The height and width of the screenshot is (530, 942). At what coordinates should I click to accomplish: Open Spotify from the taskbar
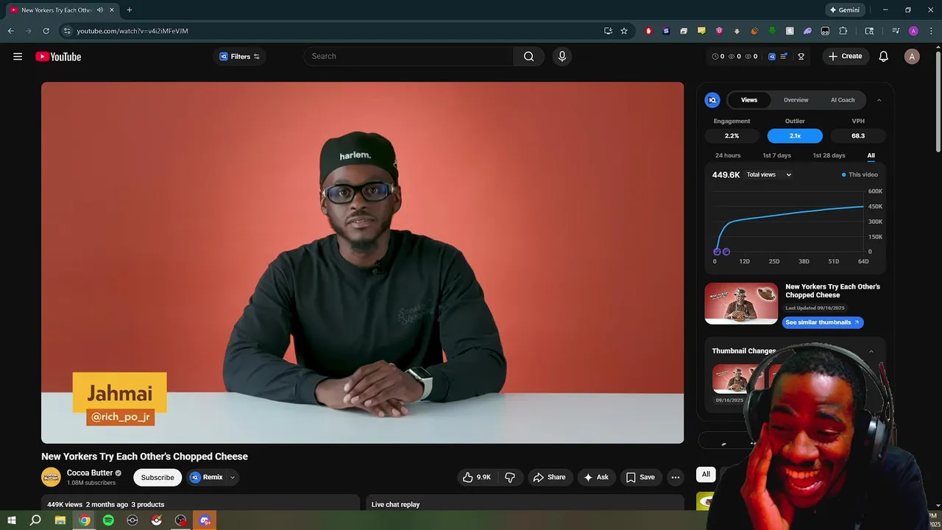(x=108, y=520)
